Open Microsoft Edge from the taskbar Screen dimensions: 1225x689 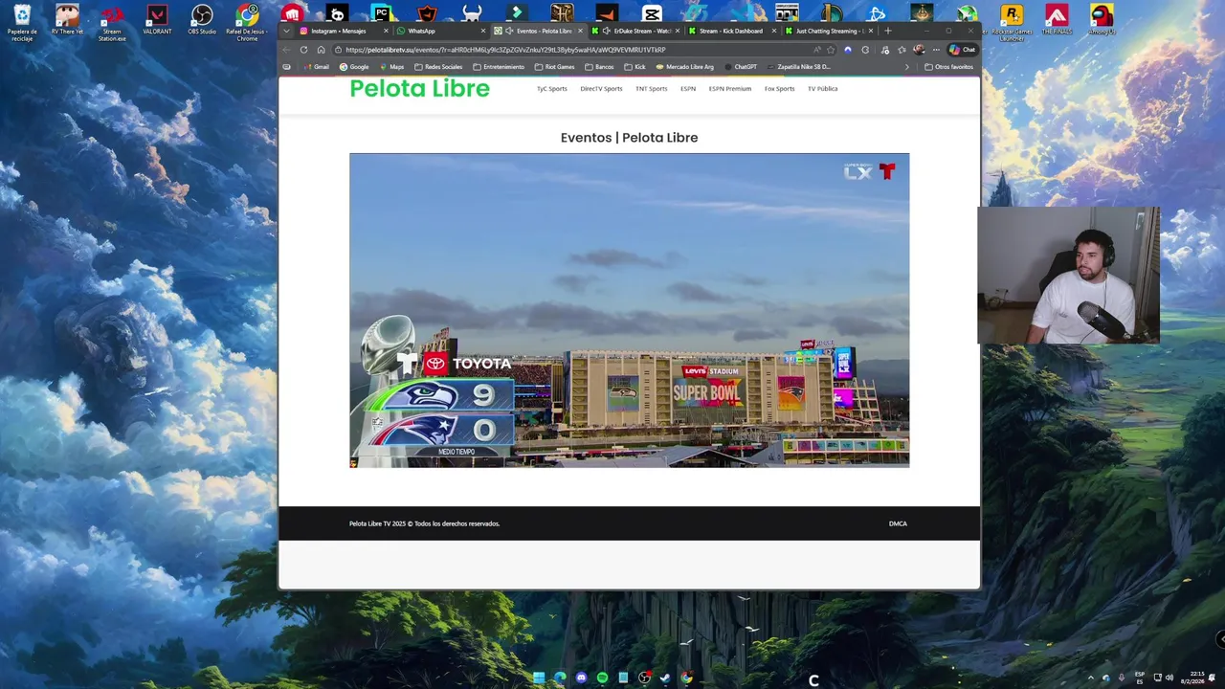[560, 678]
